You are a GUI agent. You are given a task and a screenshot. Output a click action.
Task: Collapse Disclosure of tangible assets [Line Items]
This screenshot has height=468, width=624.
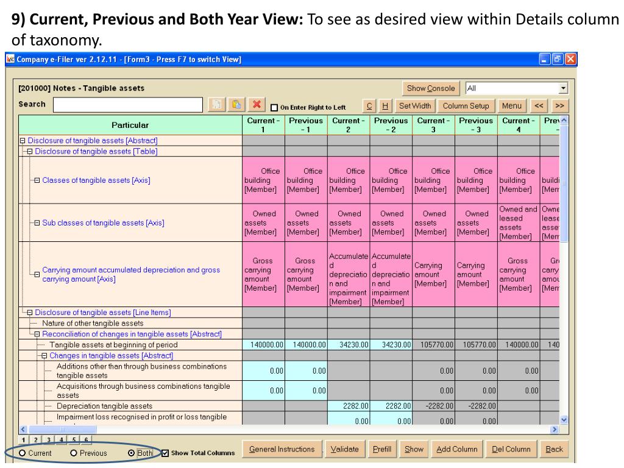[30, 313]
